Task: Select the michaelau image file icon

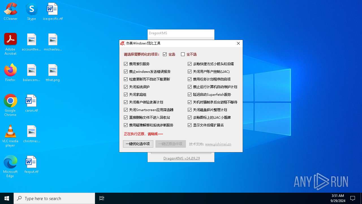Action: pos(53,42)
